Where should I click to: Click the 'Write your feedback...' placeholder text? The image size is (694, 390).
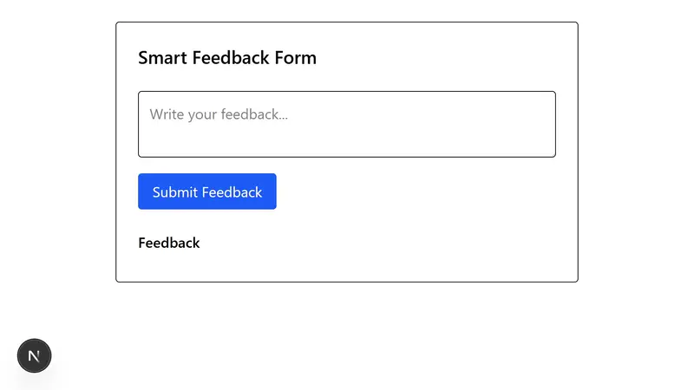[x=219, y=114]
